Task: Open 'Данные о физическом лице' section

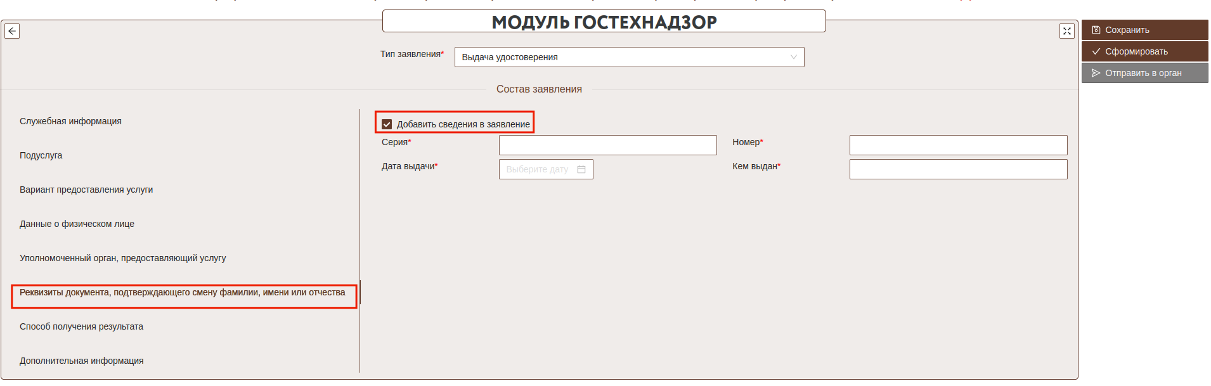Action: [x=77, y=224]
